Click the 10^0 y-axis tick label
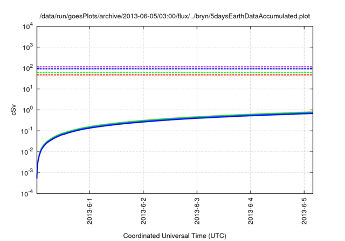 pos(27,110)
